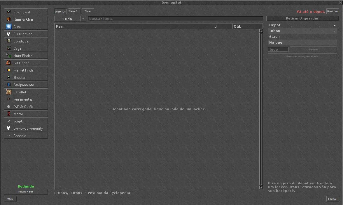Click the Caça icon in sidebar
Image resolution: width=343 pixels, height=205 pixels.
pos(8,48)
